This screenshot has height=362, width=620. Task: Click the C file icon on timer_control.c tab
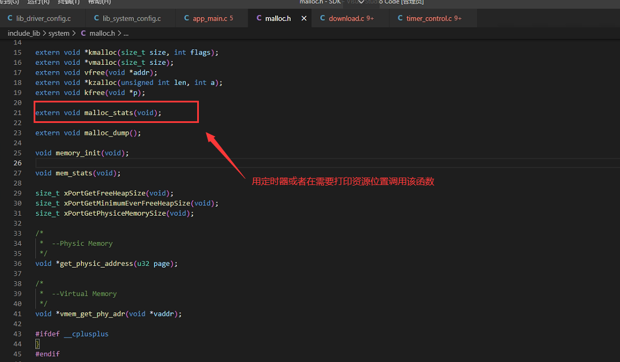400,18
